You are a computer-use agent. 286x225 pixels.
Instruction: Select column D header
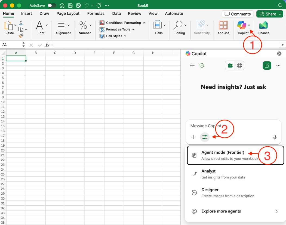[x=75, y=53]
